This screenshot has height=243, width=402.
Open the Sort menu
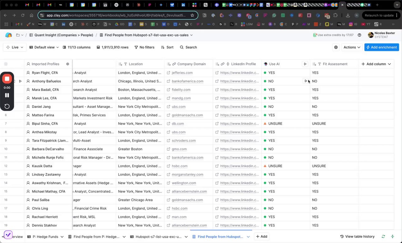[x=167, y=47]
